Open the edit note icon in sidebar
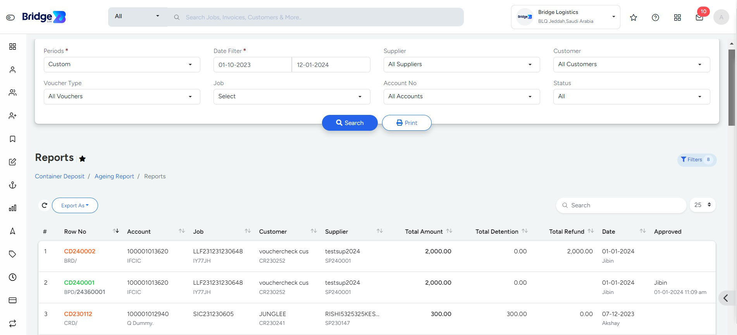This screenshot has height=335, width=737. (13, 162)
